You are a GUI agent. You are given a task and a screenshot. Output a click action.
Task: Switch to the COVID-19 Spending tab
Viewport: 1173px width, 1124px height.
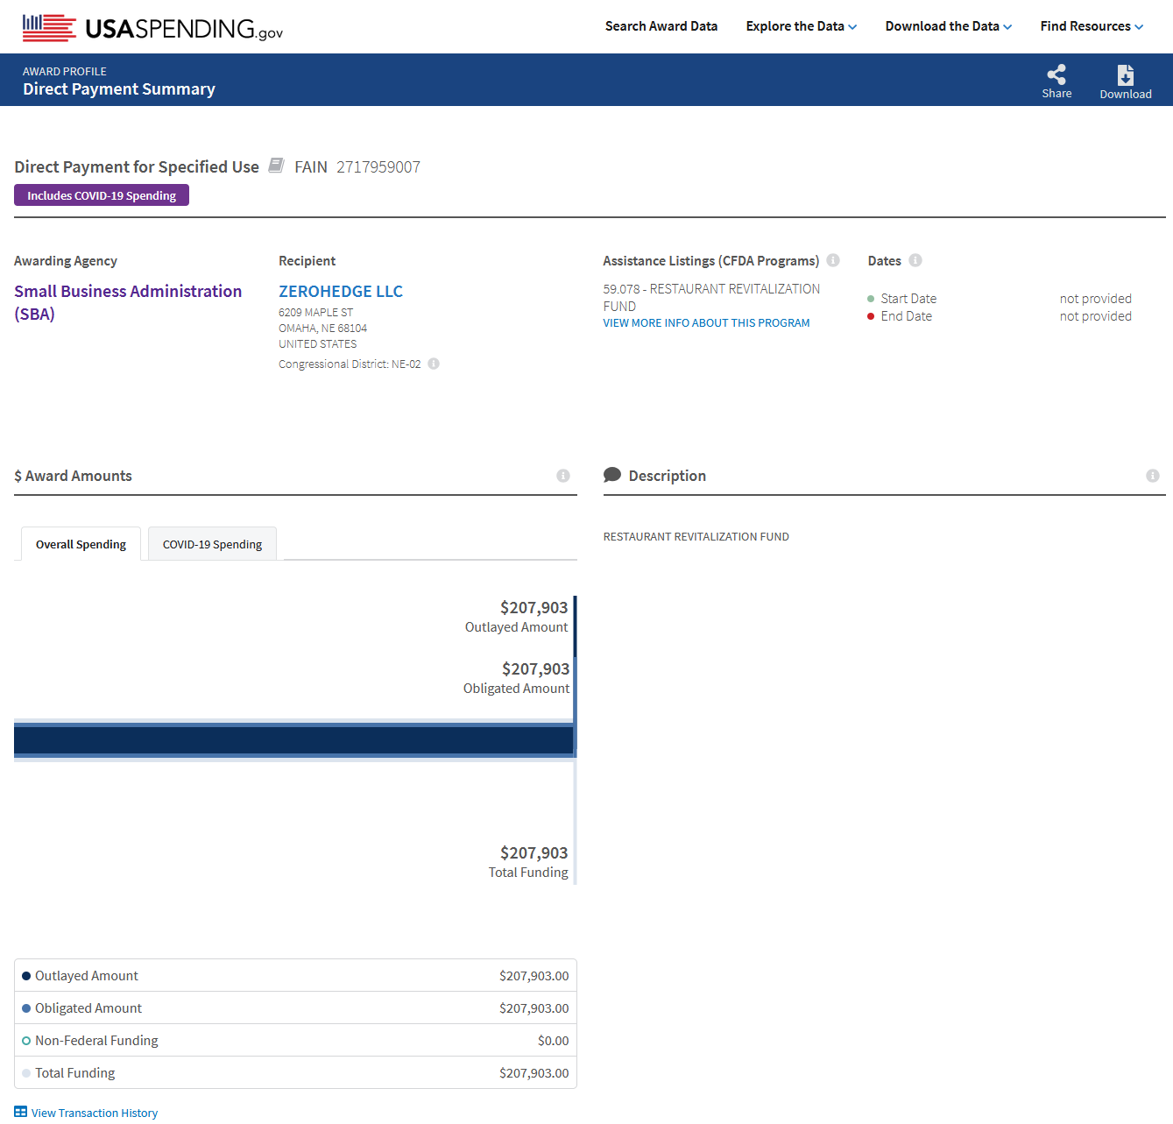pos(212,544)
